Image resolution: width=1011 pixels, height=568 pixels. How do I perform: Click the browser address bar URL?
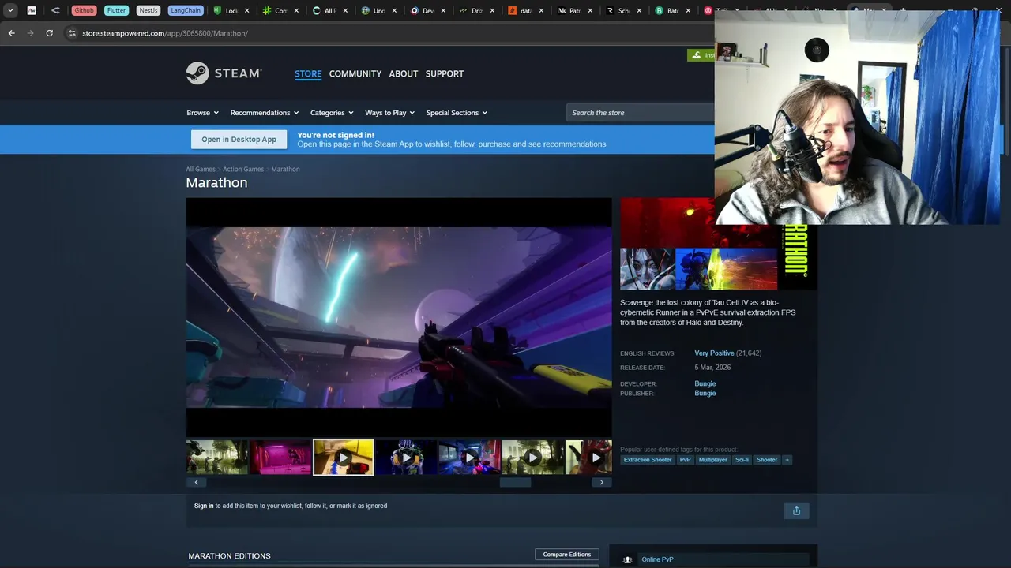click(x=165, y=33)
